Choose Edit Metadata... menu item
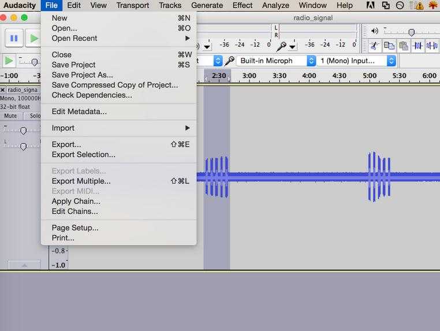The image size is (440, 331). 119,111
